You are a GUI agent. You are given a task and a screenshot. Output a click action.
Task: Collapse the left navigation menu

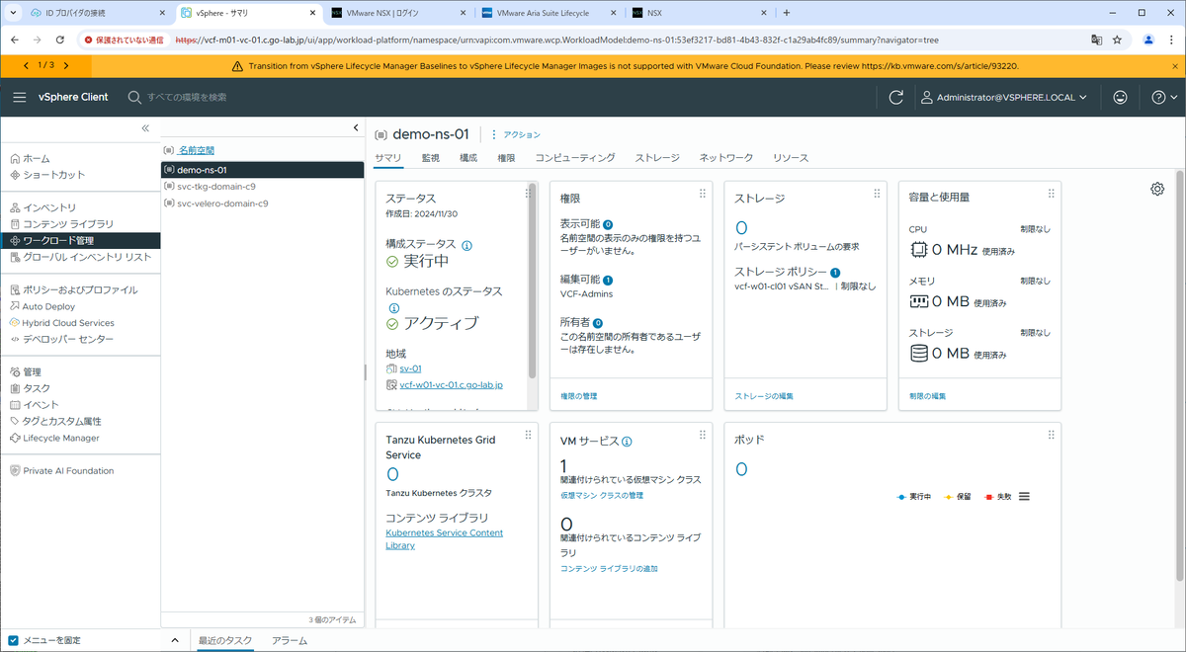145,128
